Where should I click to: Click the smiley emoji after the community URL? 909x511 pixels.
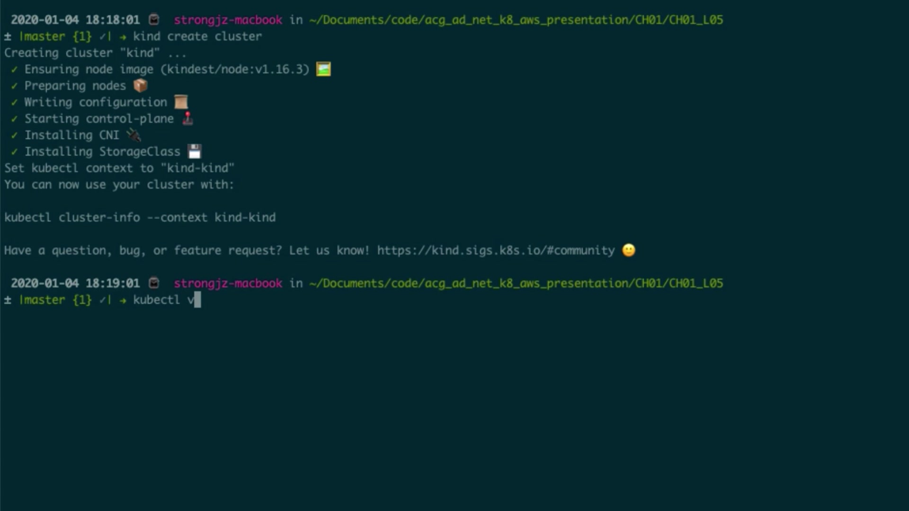tap(629, 250)
